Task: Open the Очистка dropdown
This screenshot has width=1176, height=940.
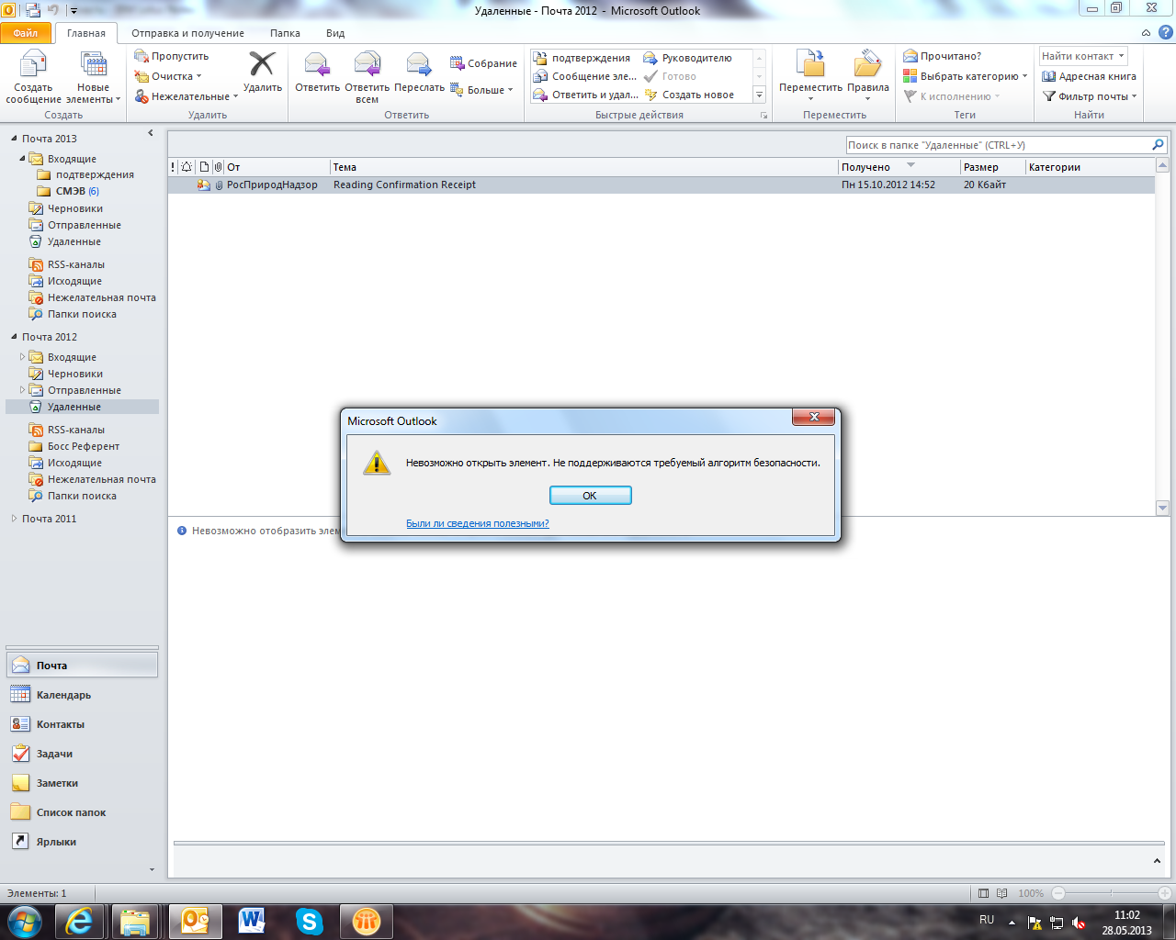Action: (x=168, y=76)
